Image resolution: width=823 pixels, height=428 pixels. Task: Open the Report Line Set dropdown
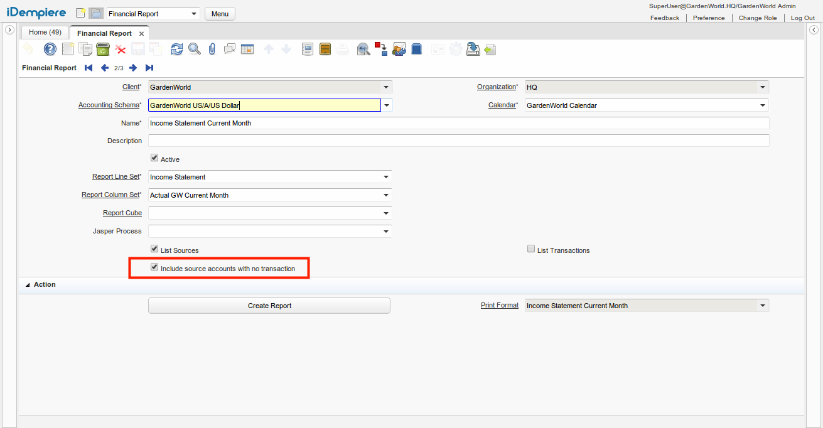point(386,178)
